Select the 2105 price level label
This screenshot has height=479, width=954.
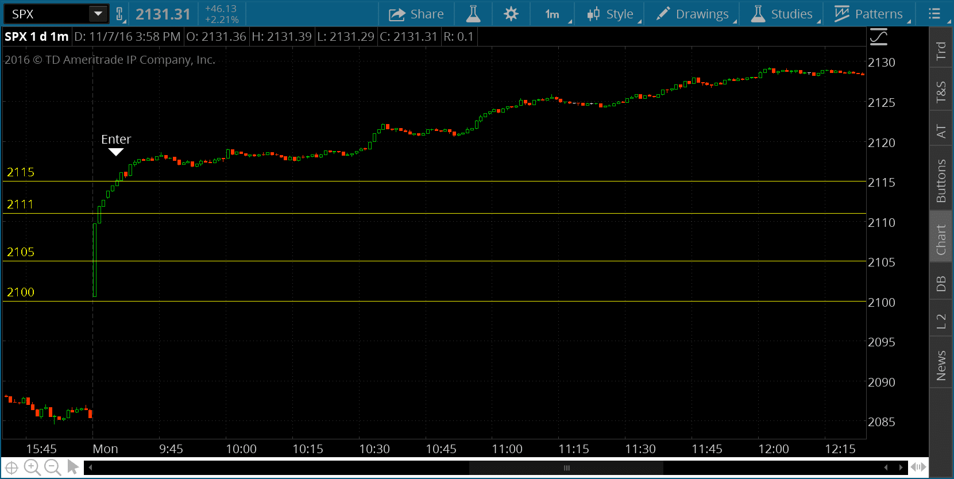click(21, 252)
